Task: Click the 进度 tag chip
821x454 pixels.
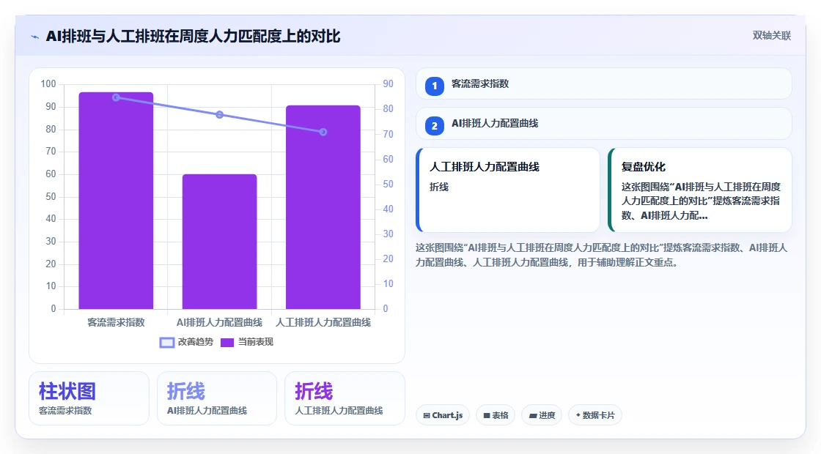Action: point(542,415)
